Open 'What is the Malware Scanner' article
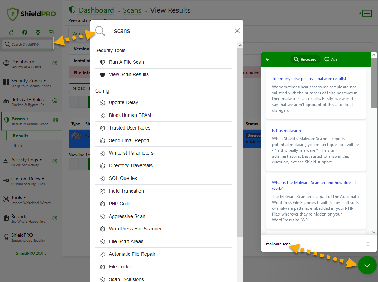This screenshot has height=282, width=378. pos(314,185)
